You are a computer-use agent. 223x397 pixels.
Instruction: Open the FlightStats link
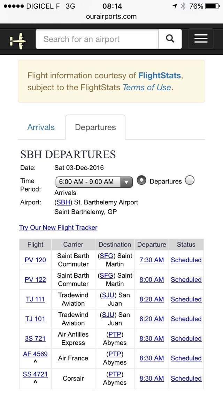tap(160, 75)
